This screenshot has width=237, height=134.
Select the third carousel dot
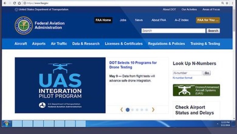(x=137, y=110)
